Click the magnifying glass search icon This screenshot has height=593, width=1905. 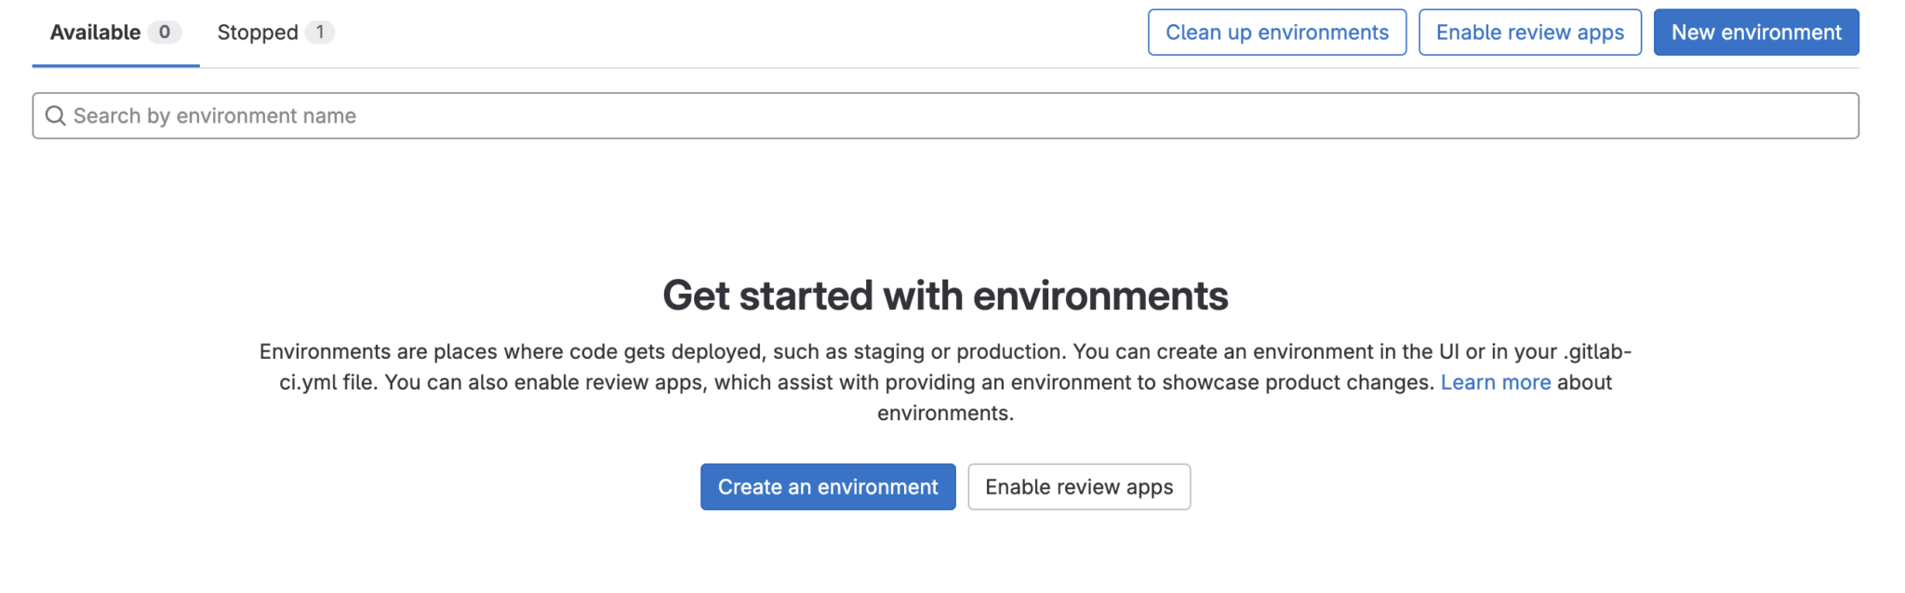click(56, 115)
